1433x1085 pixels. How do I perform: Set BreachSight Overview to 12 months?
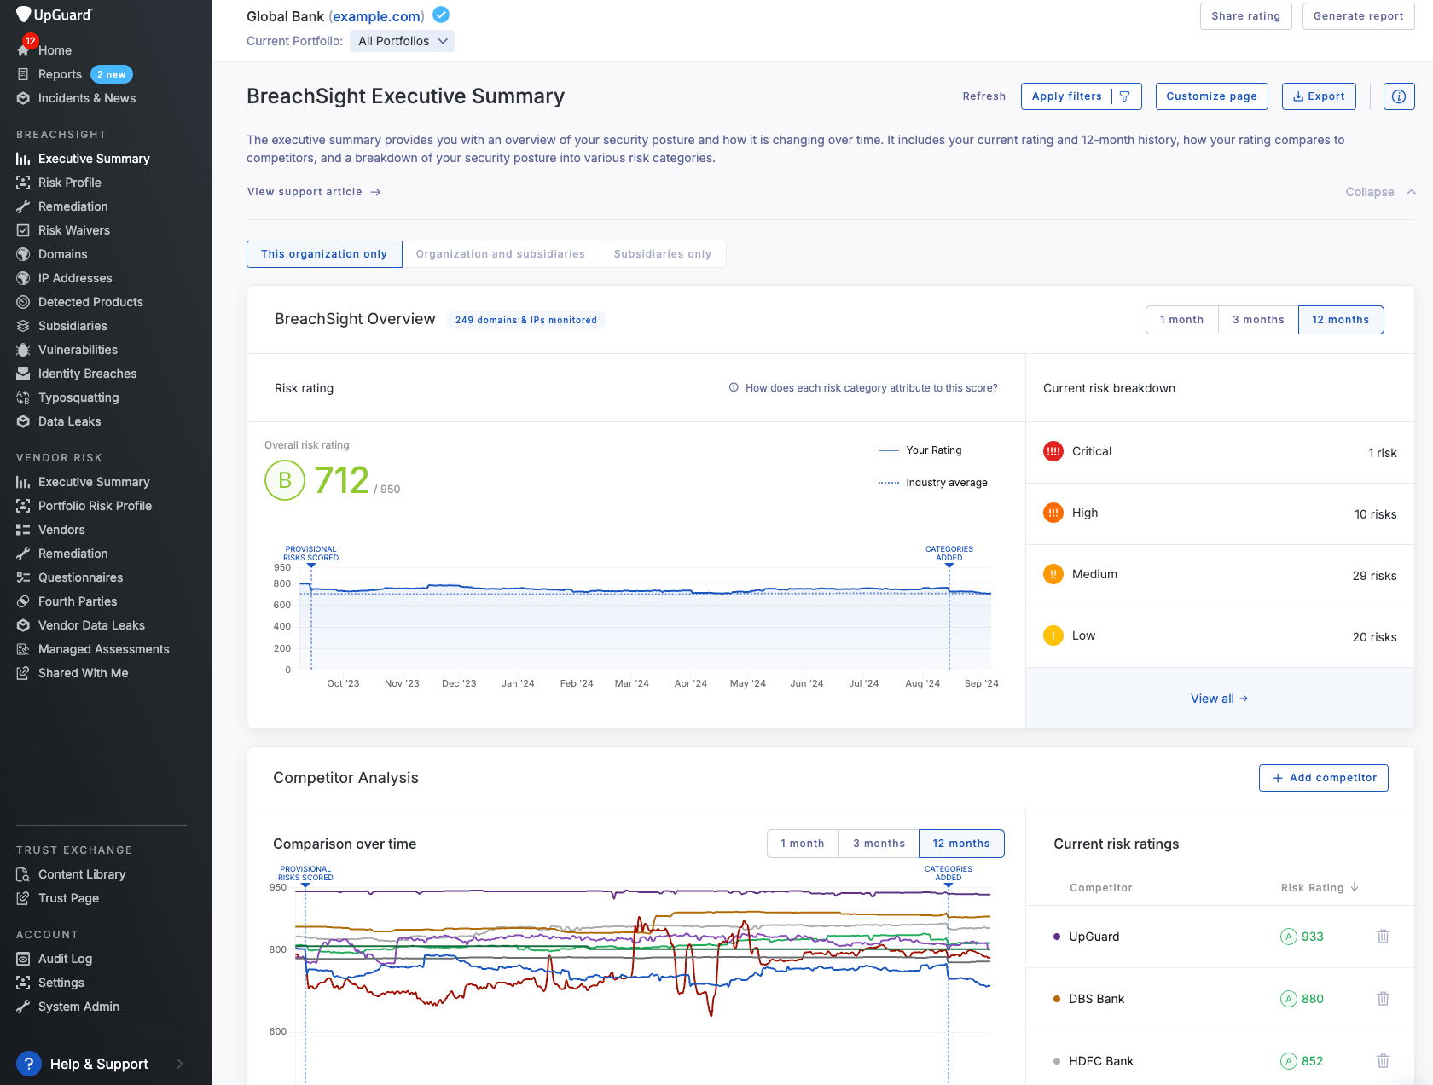[x=1341, y=320]
